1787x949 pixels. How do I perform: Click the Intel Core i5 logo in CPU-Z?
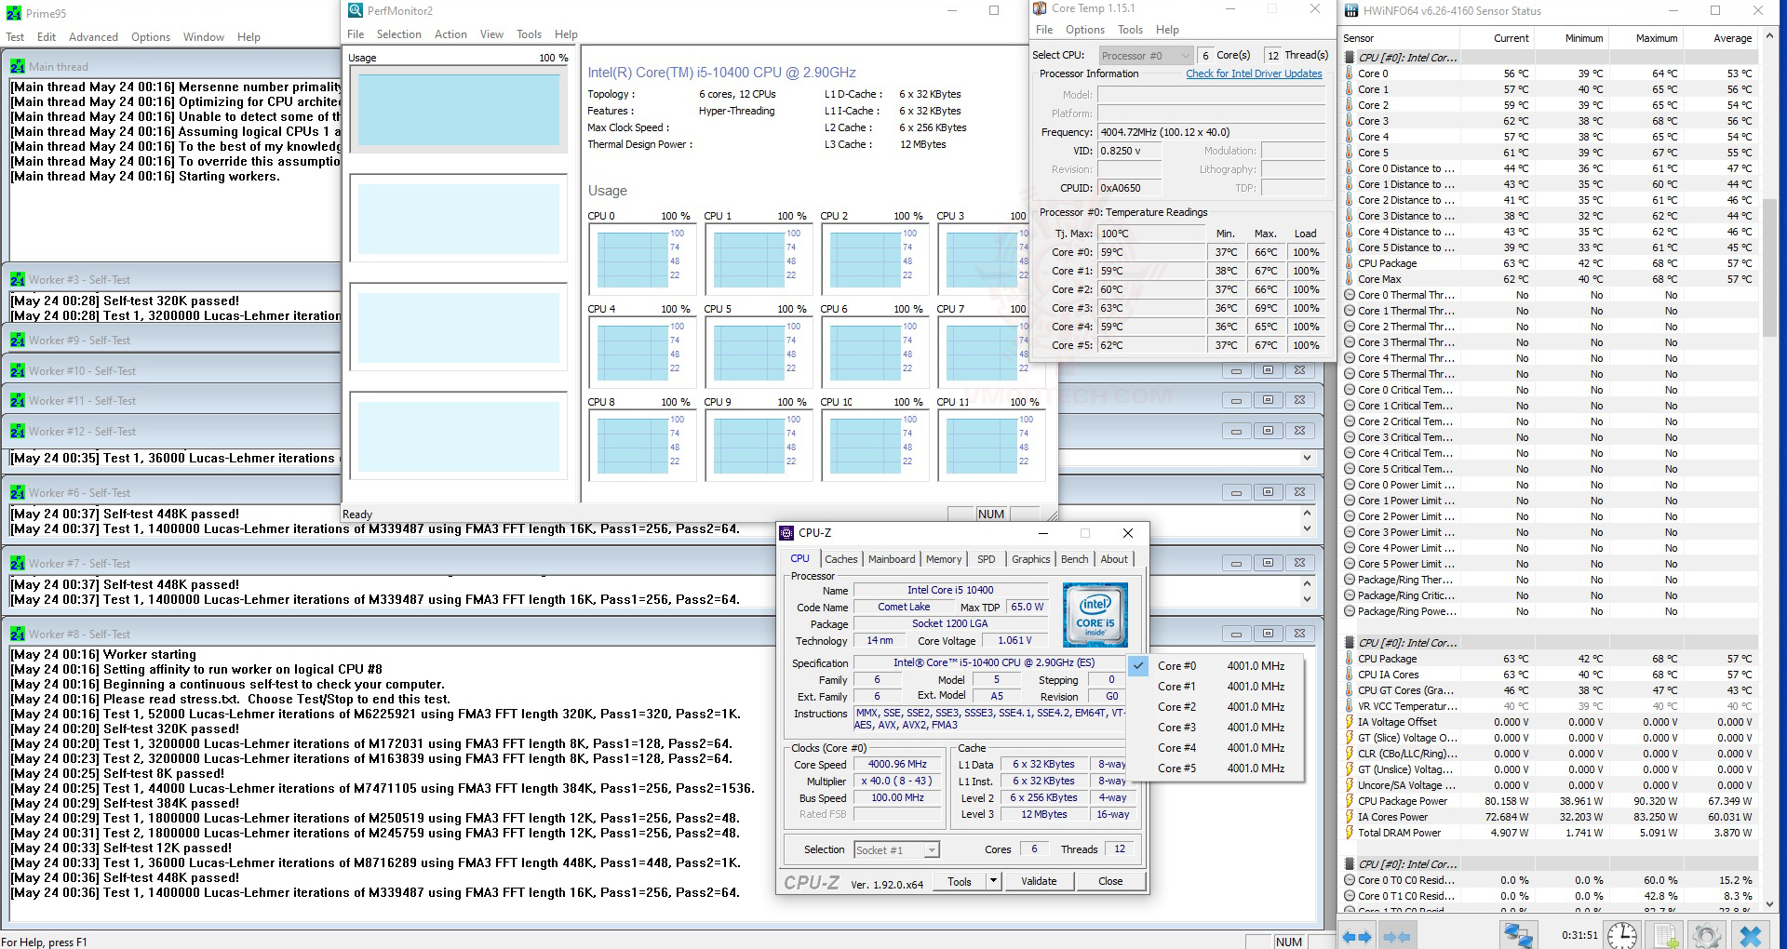[1095, 614]
